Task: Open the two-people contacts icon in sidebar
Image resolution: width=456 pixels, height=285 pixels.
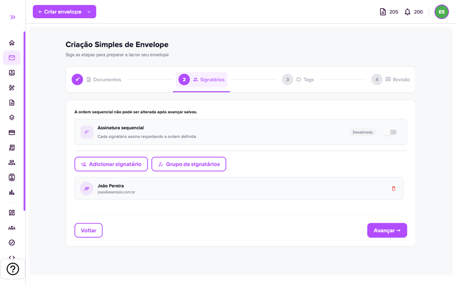Action: click(x=12, y=163)
